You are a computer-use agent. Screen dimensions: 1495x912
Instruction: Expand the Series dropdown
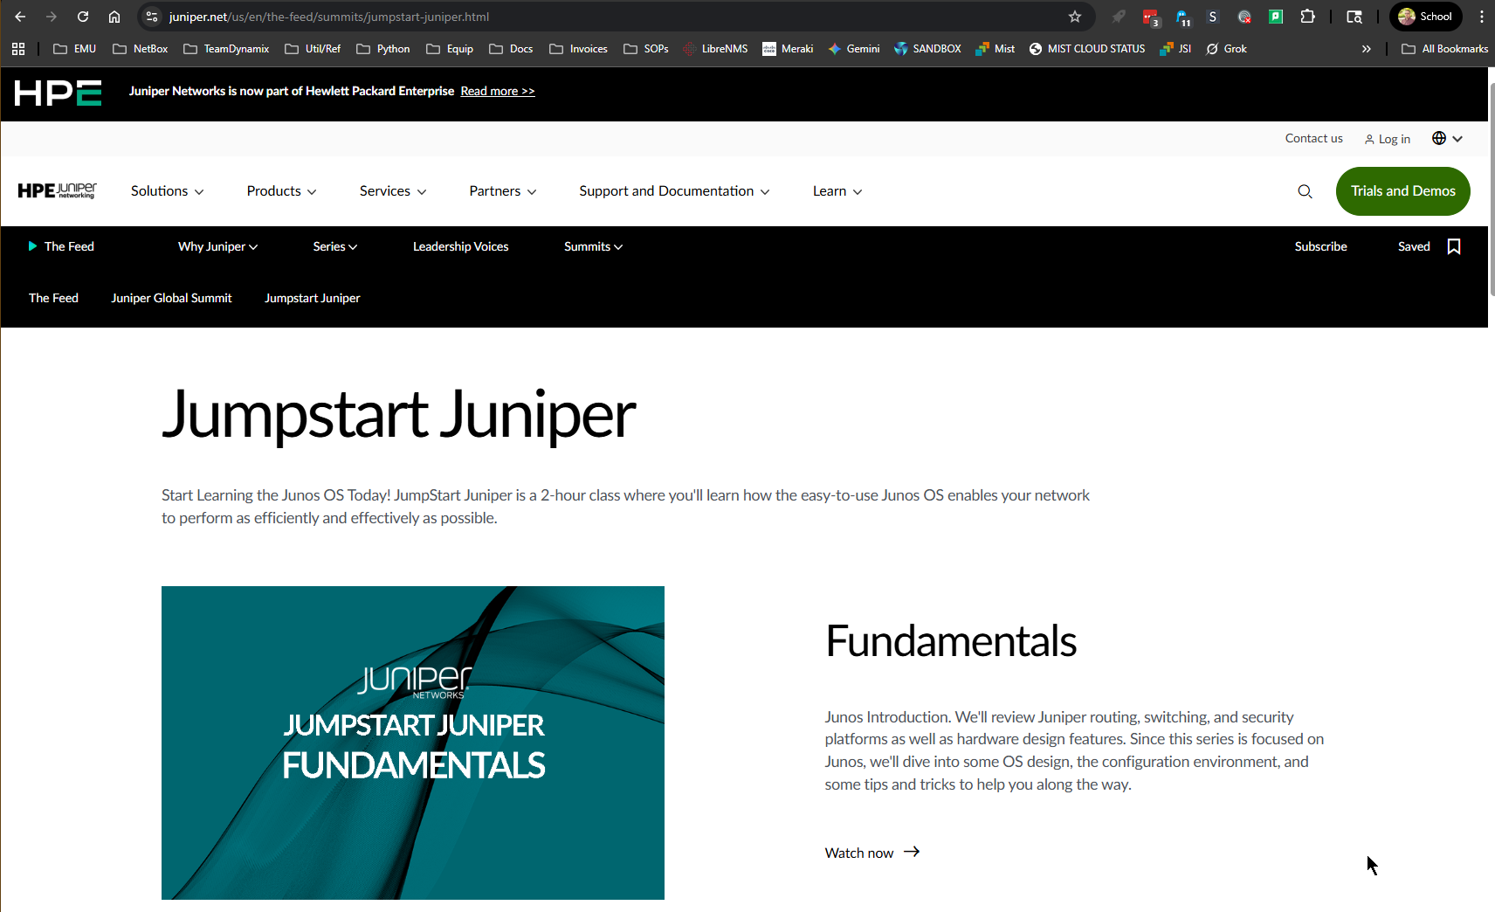335,246
